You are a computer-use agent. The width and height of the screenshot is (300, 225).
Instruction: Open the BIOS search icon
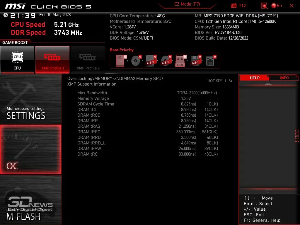pos(264,6)
